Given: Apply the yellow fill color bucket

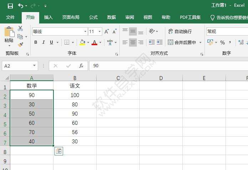Looking at the screenshot, I should 82,42.
